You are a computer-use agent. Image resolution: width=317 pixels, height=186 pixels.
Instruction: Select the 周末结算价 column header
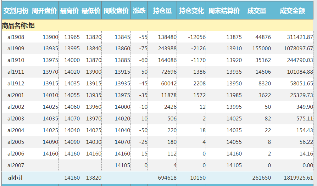pos(224,11)
